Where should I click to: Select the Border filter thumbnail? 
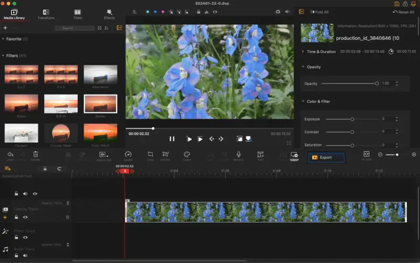click(x=100, y=104)
